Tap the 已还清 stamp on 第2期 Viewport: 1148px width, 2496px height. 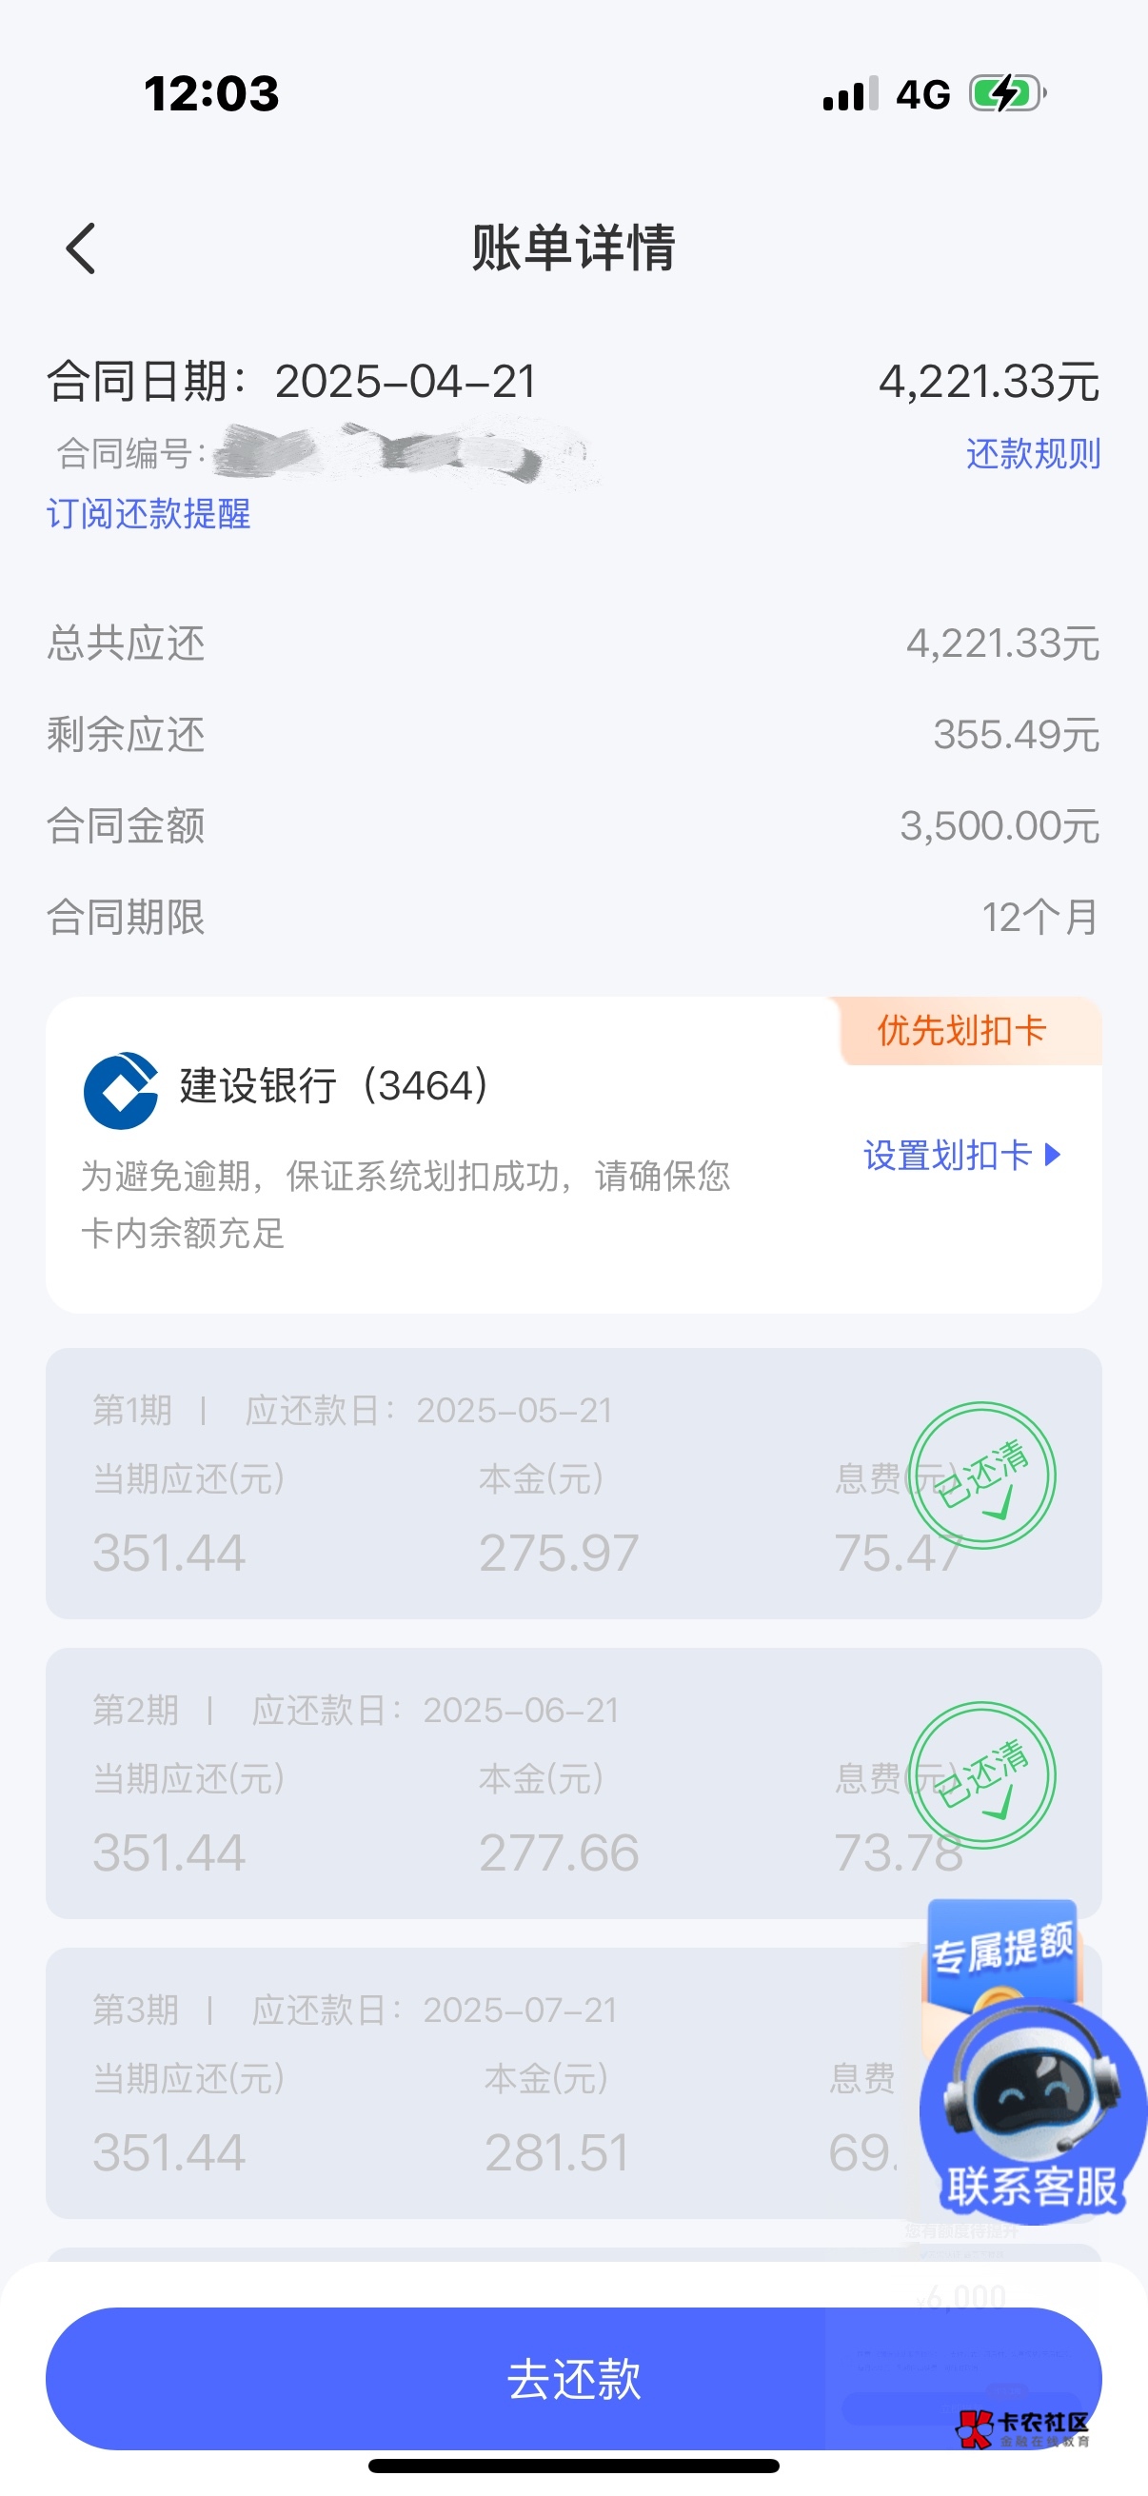click(x=982, y=1775)
